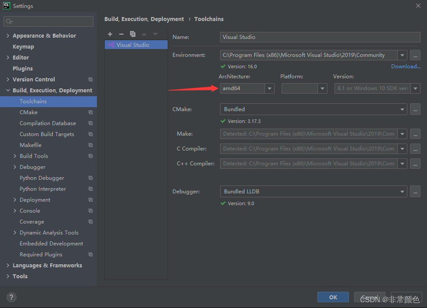Browse for C Compiler path

(415, 149)
